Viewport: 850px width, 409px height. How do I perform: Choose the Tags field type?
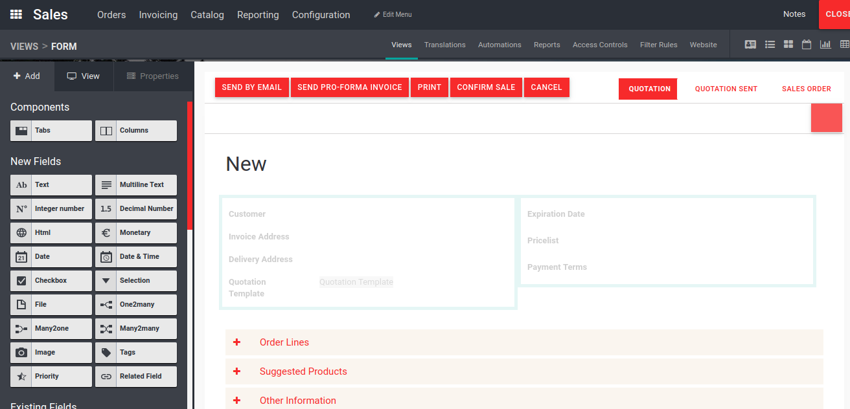(136, 353)
